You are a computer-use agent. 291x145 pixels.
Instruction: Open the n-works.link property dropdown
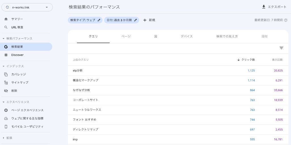[27, 7]
